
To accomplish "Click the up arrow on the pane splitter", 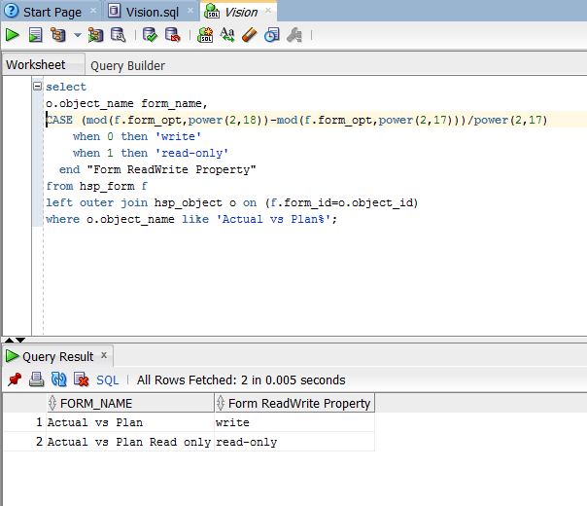I will [x=9, y=340].
